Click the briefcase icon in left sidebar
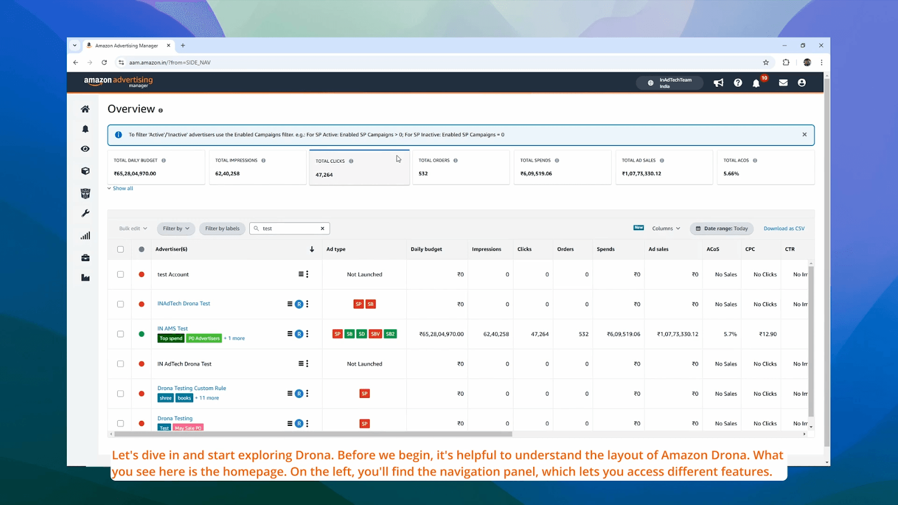The width and height of the screenshot is (898, 505). (x=85, y=258)
